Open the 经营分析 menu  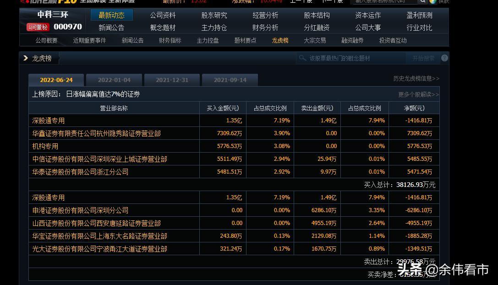[265, 15]
